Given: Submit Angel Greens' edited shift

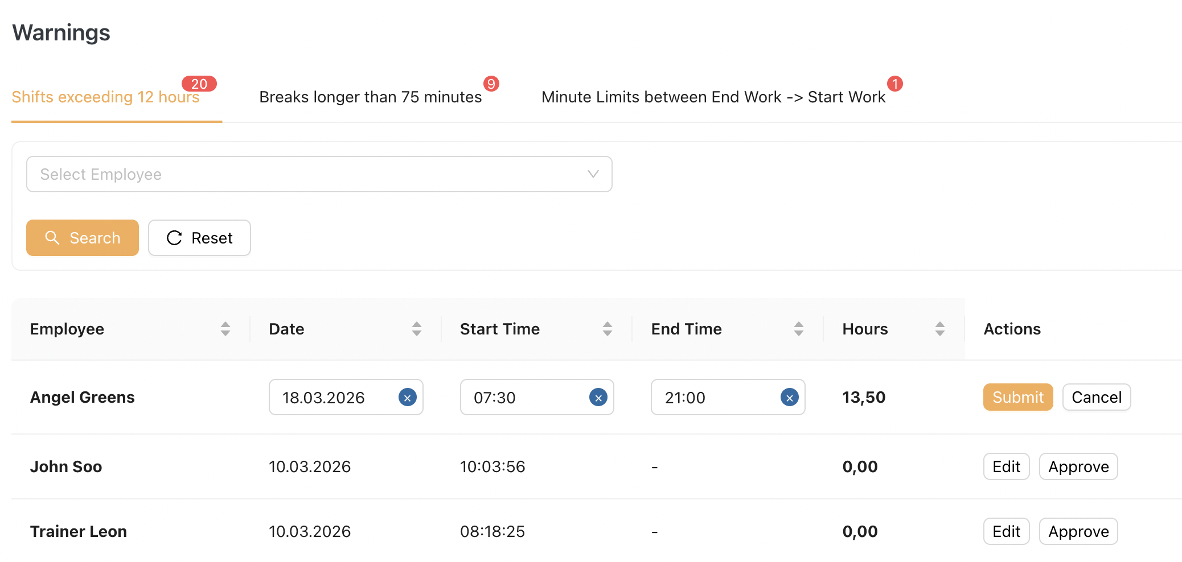Looking at the screenshot, I should (1017, 397).
